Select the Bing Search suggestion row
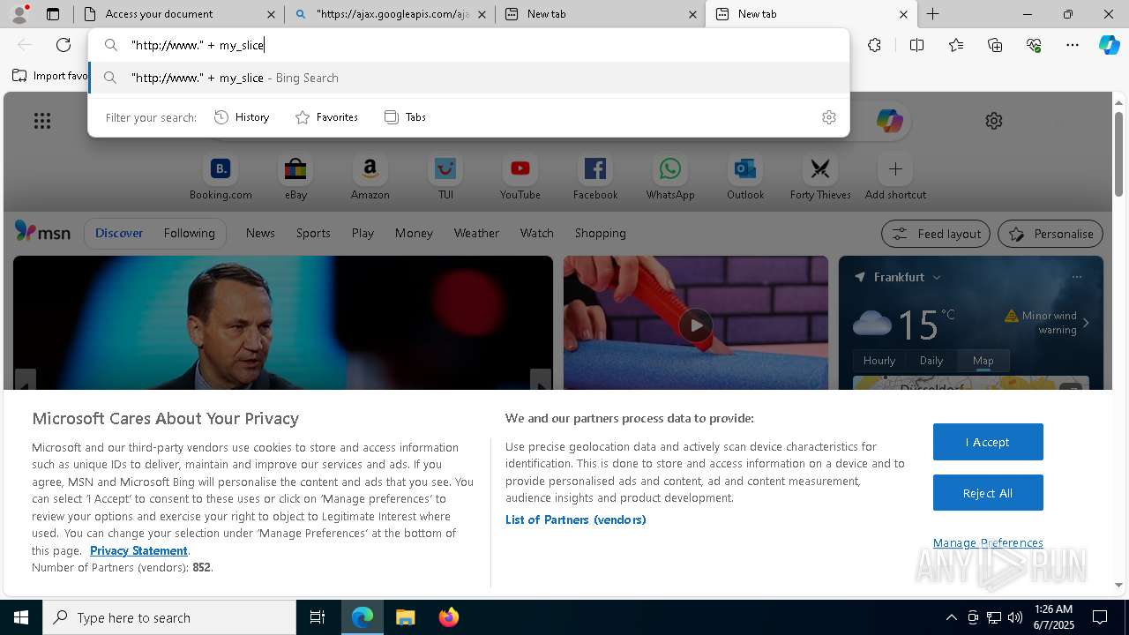This screenshot has width=1129, height=635. click(469, 78)
